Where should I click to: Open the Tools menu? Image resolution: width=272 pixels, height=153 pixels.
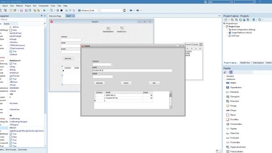53,6
